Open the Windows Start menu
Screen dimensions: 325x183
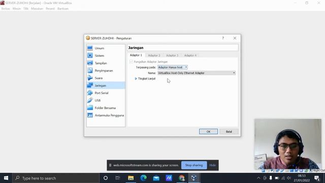coord(6,178)
